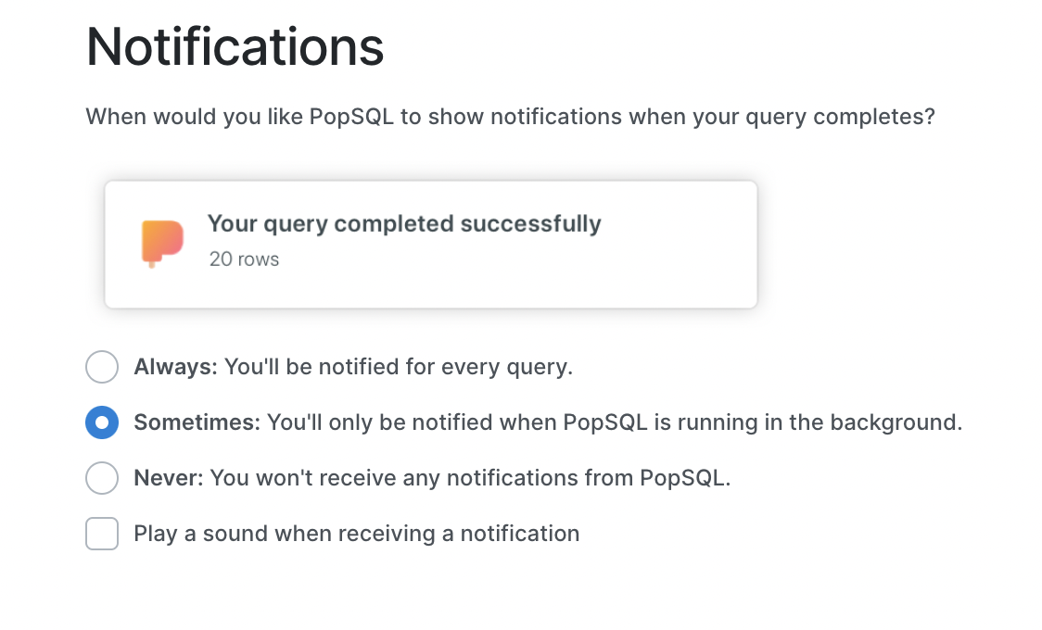
Task: Click the Notifications page heading
Action: (x=235, y=46)
